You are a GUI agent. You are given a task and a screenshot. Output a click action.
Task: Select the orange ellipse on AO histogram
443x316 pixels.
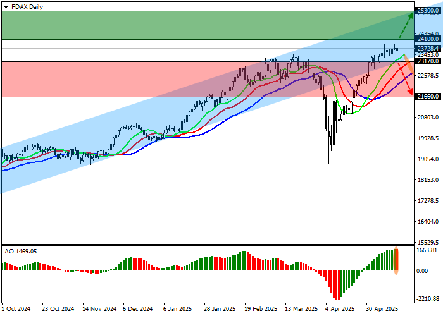coord(397,260)
